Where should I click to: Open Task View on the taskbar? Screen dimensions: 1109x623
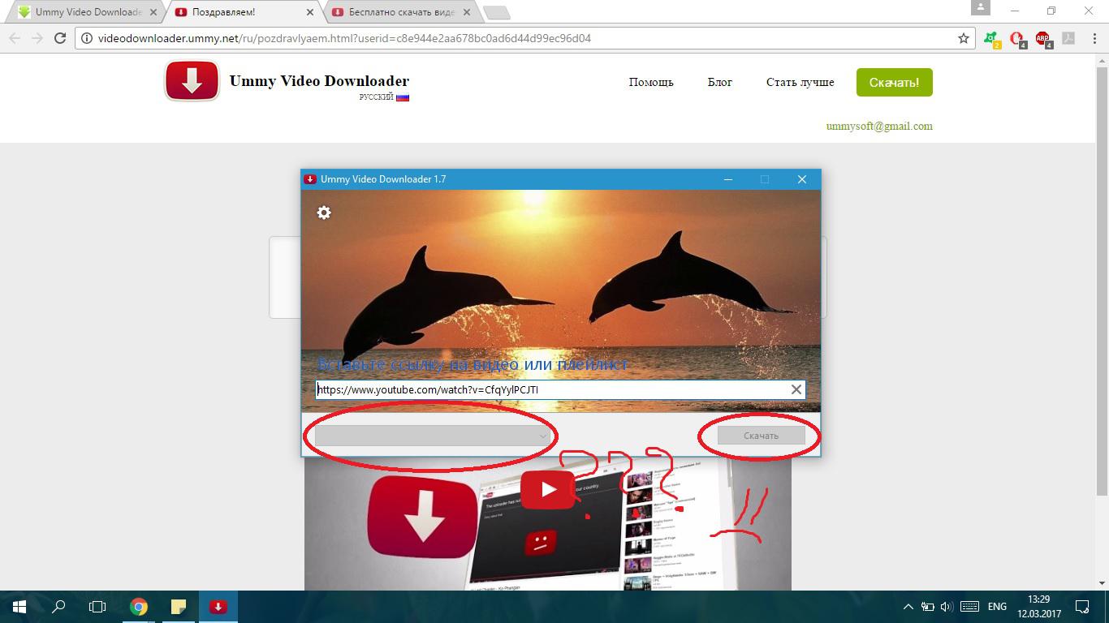point(97,606)
